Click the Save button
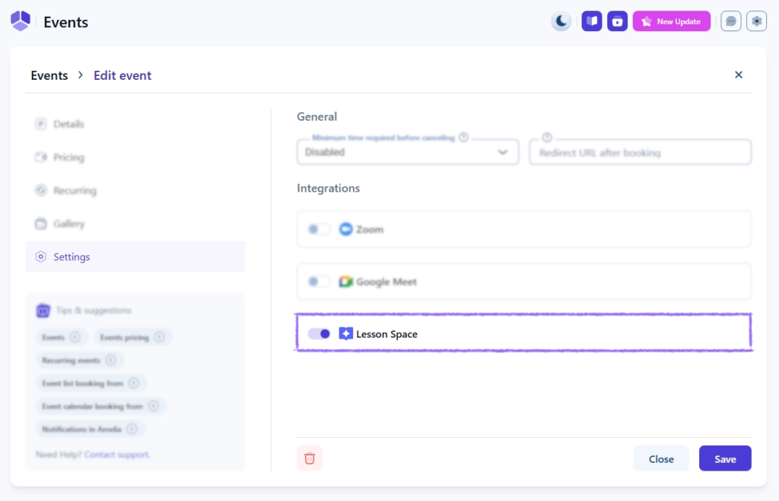Viewport: 779px width, 501px height. pos(725,458)
